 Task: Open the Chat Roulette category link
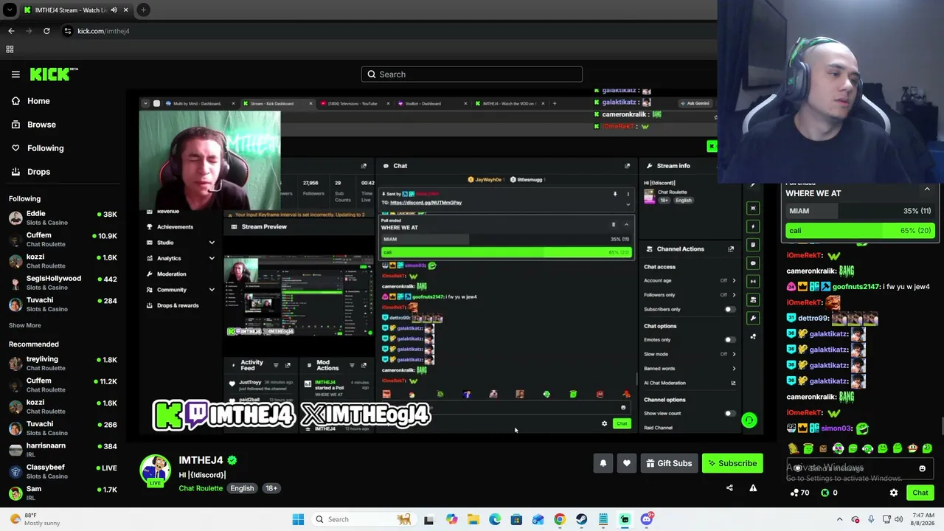tap(201, 488)
